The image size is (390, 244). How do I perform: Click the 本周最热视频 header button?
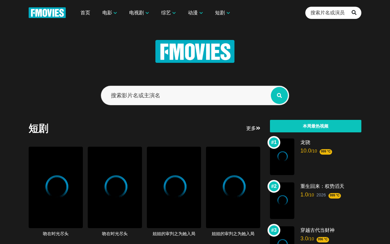(x=316, y=126)
